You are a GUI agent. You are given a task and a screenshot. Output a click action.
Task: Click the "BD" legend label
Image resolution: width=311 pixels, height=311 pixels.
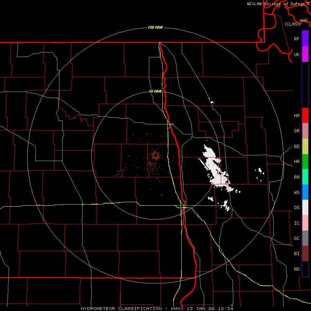tap(296, 147)
